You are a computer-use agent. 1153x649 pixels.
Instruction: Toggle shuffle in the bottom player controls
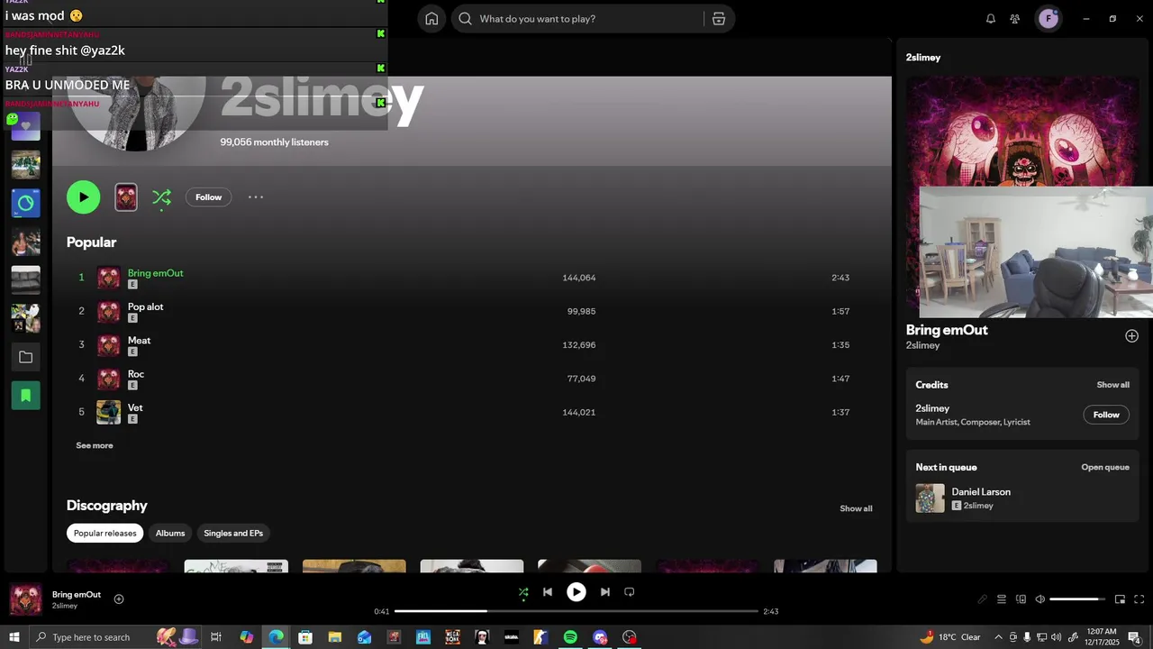click(523, 592)
